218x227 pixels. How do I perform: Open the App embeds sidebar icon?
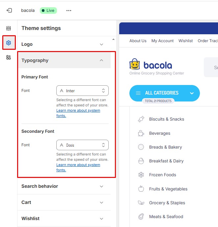tap(9, 57)
